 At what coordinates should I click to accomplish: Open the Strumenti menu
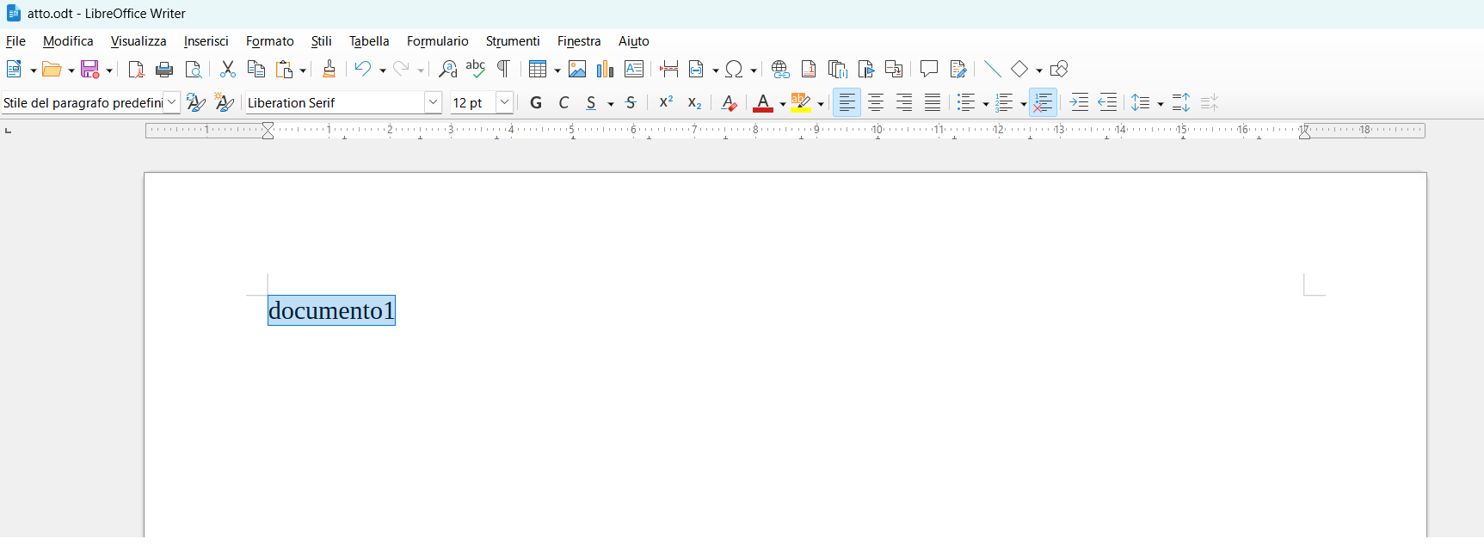[513, 41]
